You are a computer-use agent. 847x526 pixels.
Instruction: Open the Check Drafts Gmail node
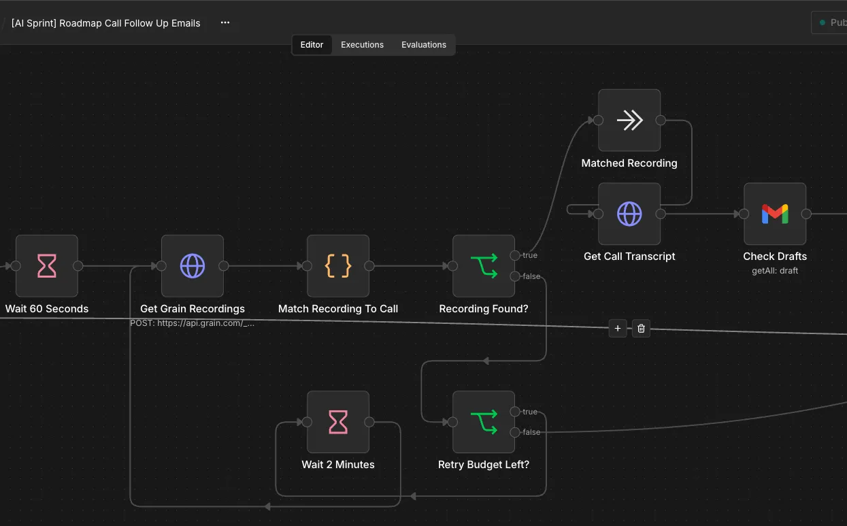[x=775, y=214]
